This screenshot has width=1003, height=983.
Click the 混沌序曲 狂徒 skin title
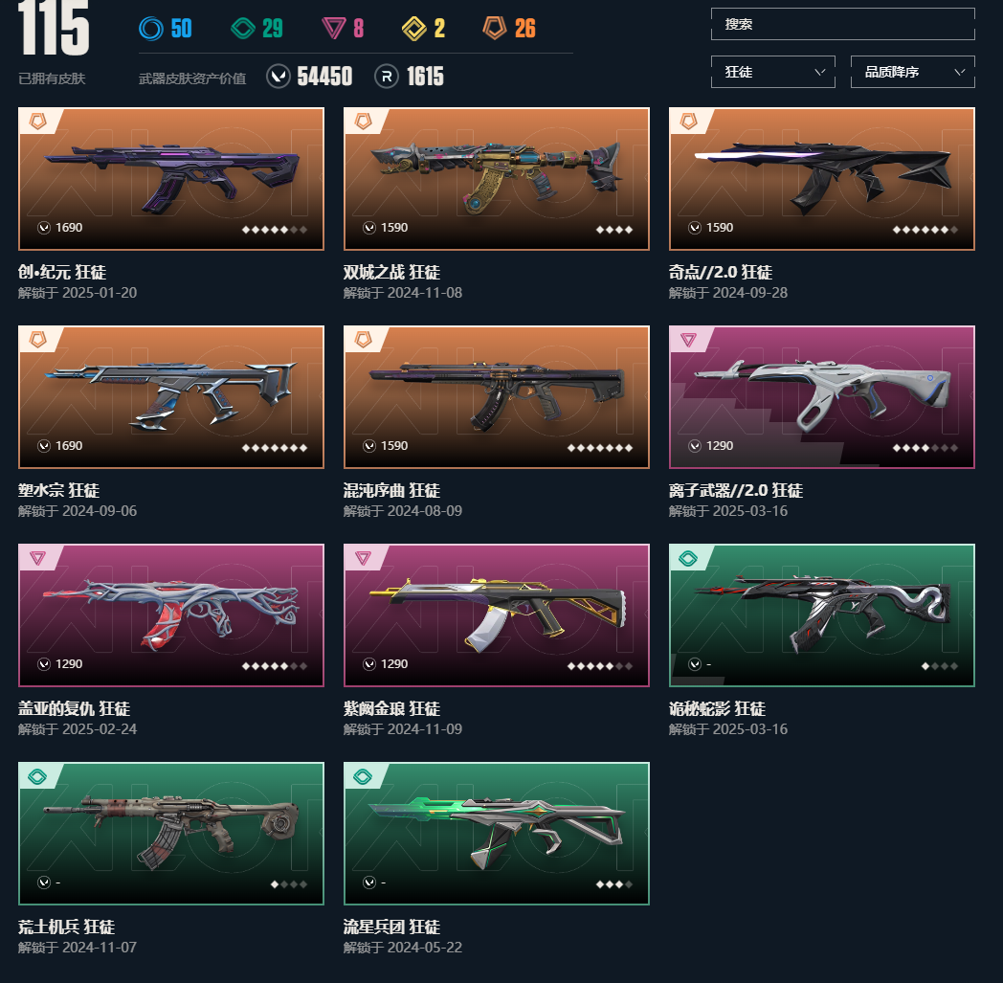[391, 490]
